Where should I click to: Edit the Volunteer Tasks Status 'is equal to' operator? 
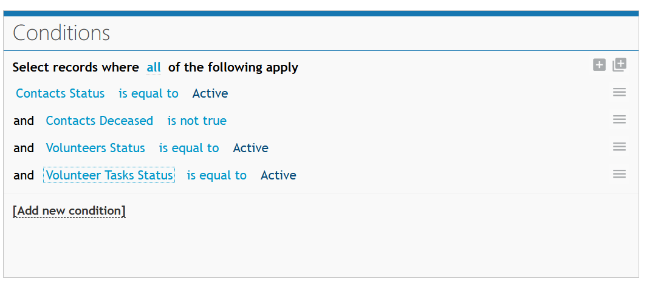point(216,175)
